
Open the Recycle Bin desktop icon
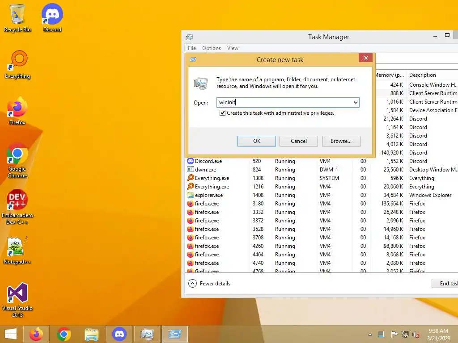[17, 18]
